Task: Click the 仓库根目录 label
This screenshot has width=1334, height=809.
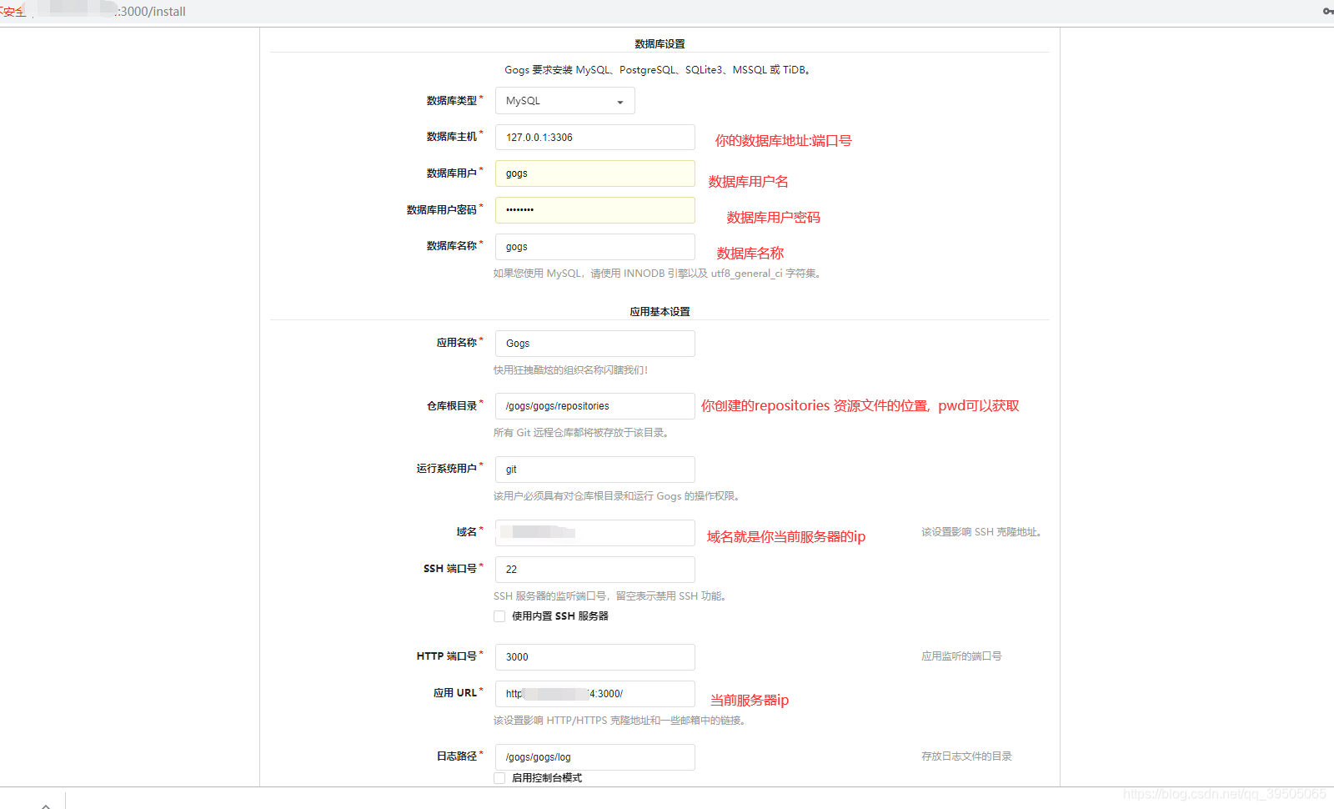Action: coord(452,406)
